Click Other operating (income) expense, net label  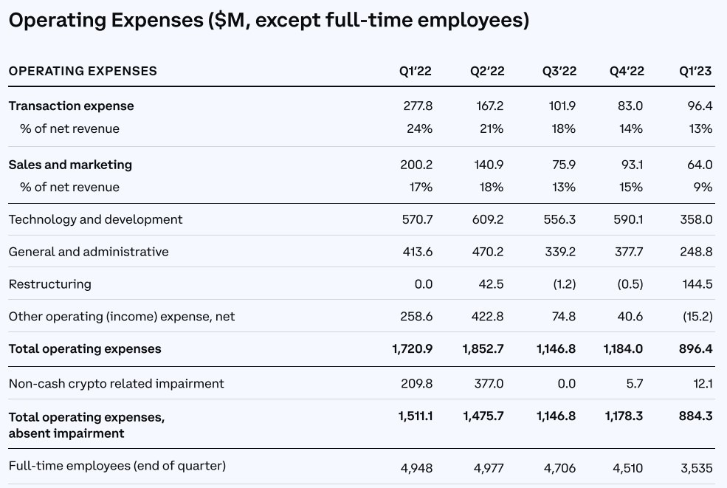point(122,317)
